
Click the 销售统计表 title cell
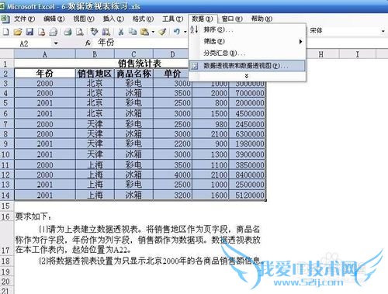tap(140, 64)
